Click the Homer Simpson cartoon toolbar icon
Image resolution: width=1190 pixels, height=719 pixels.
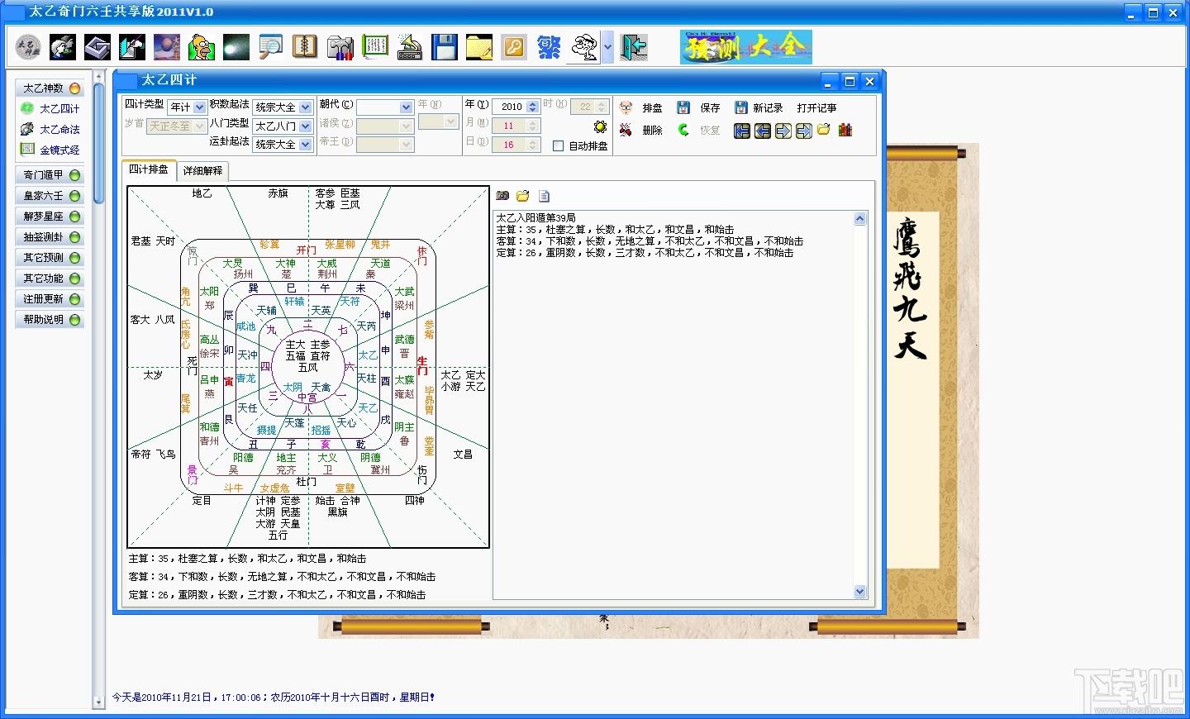point(201,47)
